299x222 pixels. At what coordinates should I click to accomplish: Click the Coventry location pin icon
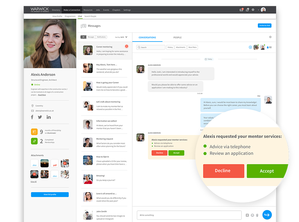(33, 106)
